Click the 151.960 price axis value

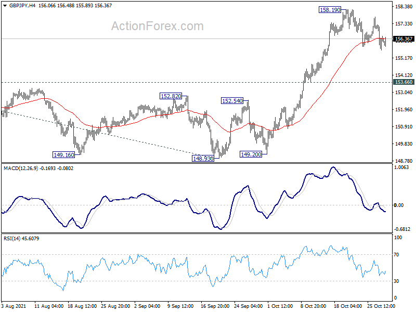coord(404,110)
